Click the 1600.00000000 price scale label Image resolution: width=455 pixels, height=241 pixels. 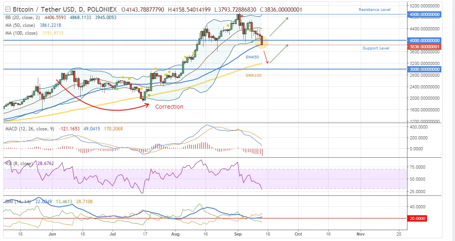click(x=424, y=110)
